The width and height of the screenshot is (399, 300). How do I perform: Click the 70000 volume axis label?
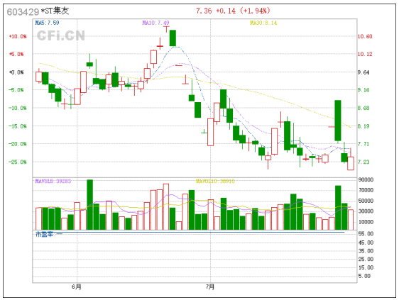pos(366,190)
